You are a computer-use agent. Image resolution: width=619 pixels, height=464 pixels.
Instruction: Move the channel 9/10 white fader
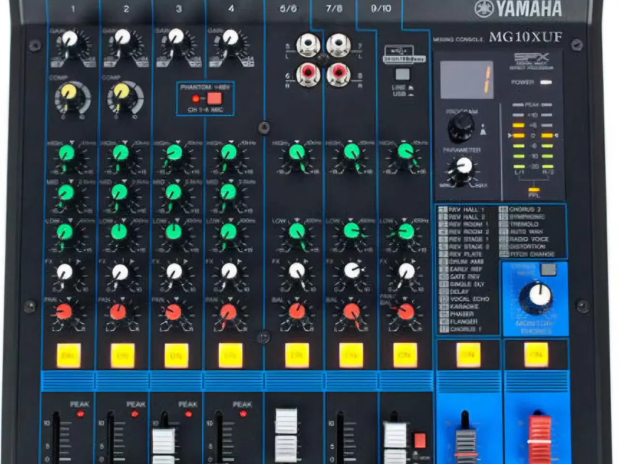point(396,442)
